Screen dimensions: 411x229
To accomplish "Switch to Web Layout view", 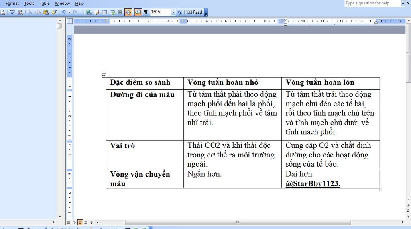I will pos(74,222).
